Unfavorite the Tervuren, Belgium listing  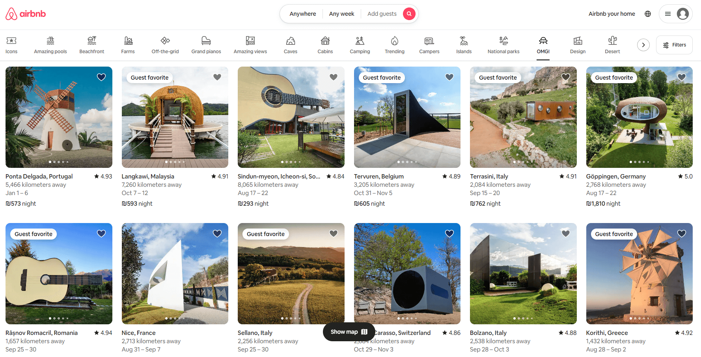click(x=449, y=77)
